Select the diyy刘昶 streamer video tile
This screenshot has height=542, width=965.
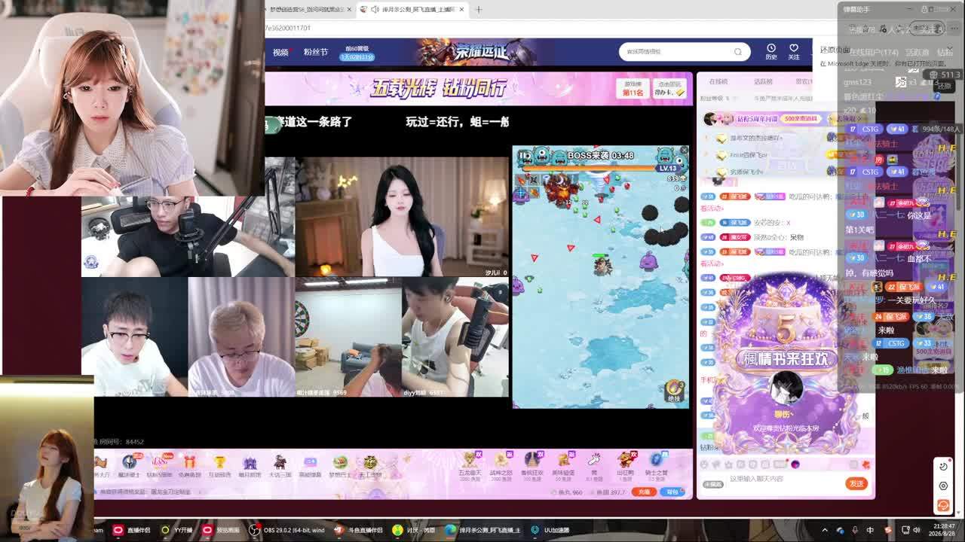[455, 336]
